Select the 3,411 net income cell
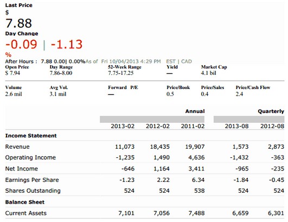This screenshot has width=288, height=222. 196,169
